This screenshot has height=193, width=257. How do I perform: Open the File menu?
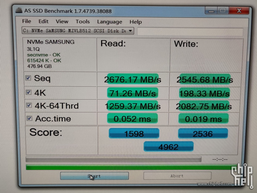26,21
